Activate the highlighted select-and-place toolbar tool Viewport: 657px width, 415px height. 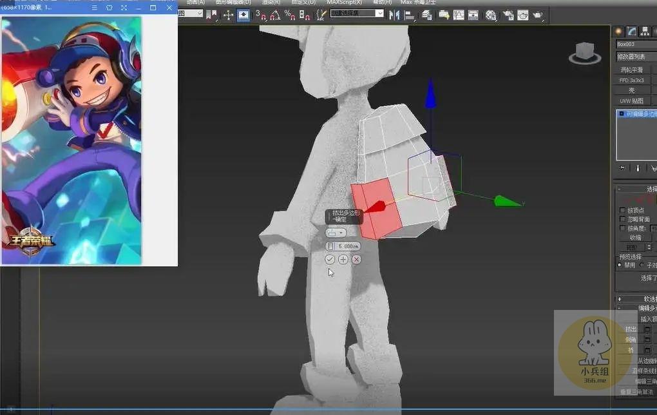[x=243, y=15]
